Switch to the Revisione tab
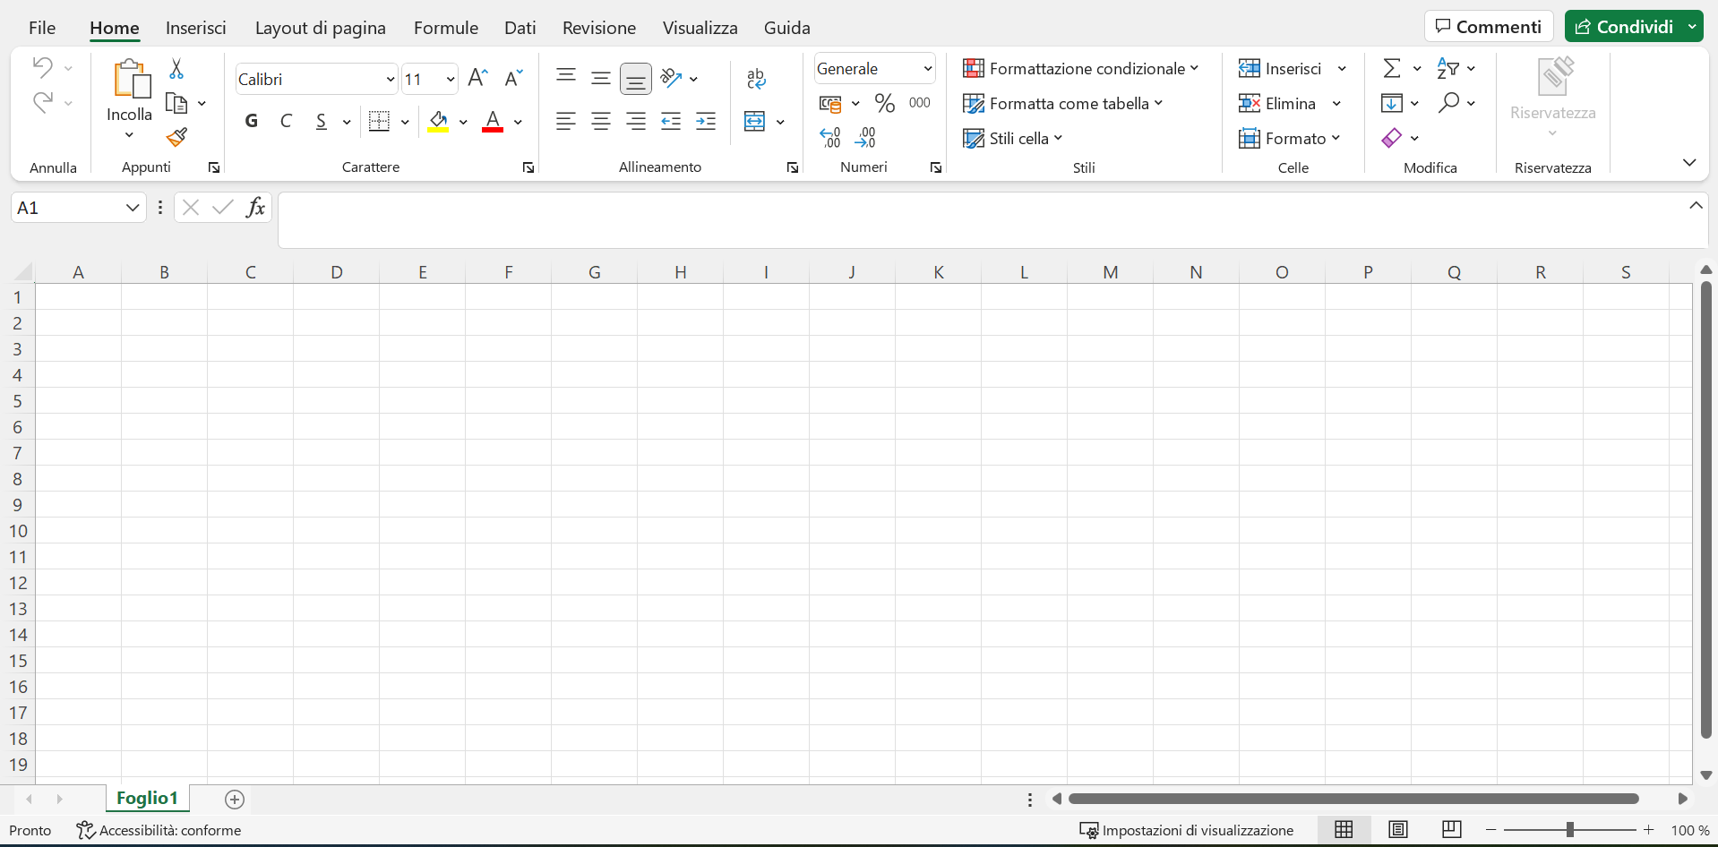Image resolution: width=1718 pixels, height=847 pixels. pos(599,28)
